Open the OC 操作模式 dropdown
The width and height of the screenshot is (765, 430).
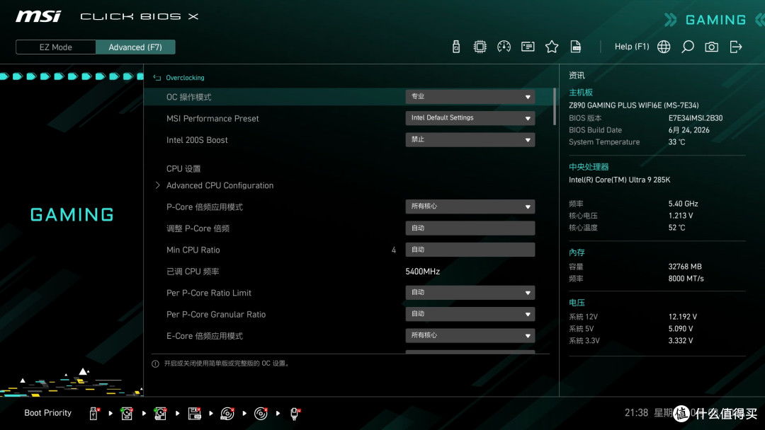(470, 96)
